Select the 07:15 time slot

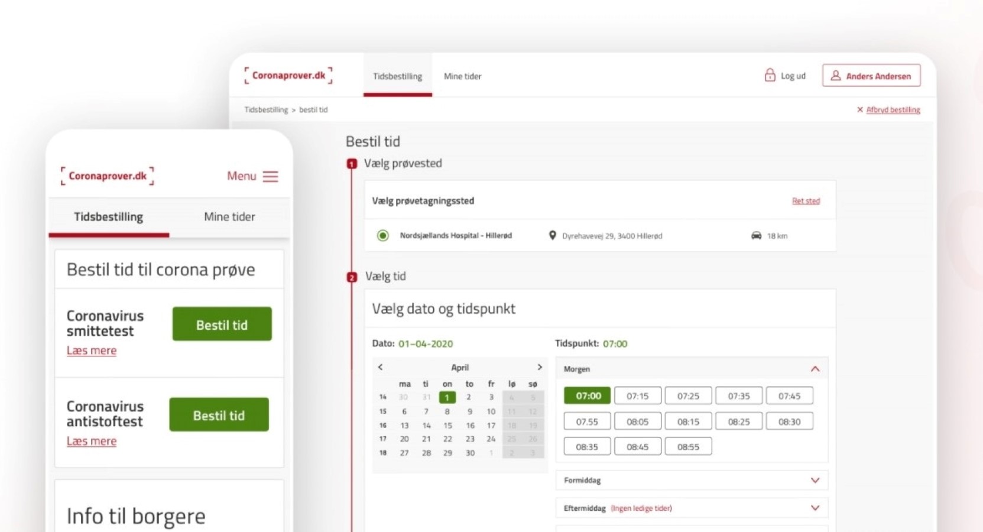click(637, 395)
